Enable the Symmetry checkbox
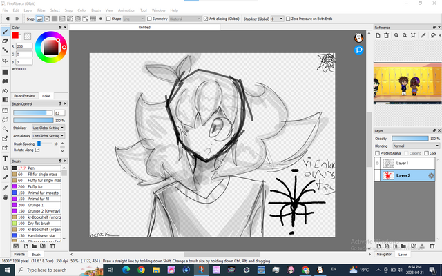Viewport: 442px width, 276px height. 149,19
